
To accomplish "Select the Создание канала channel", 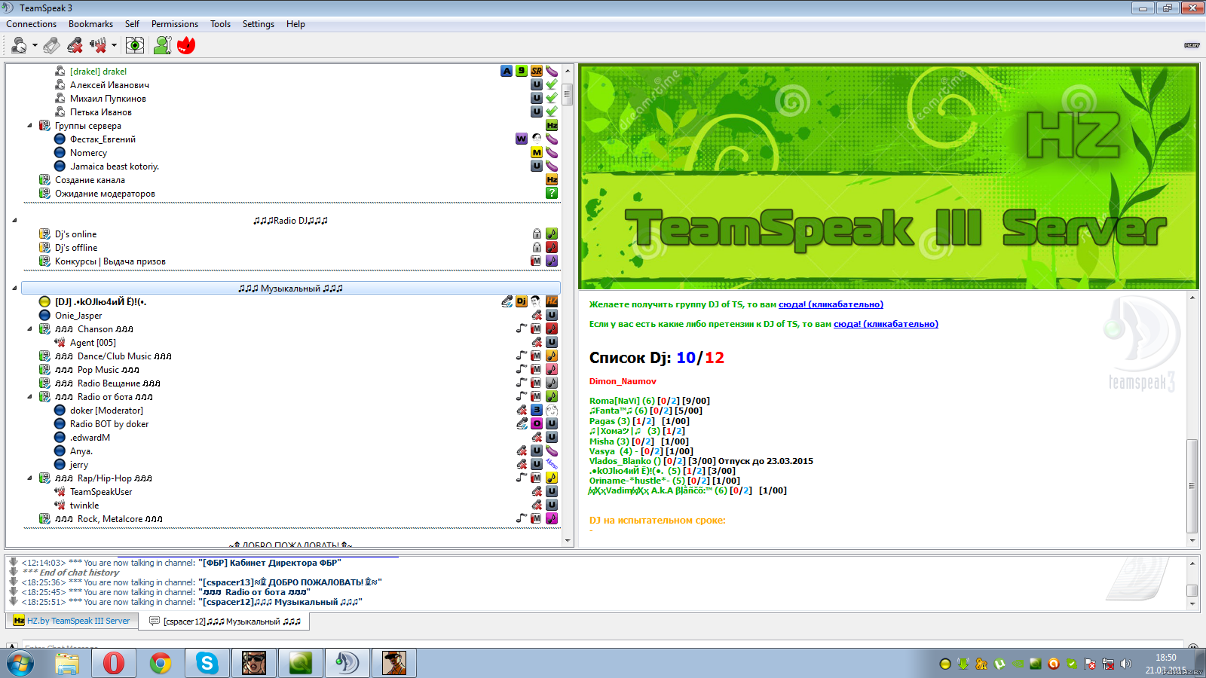I will (90, 180).
